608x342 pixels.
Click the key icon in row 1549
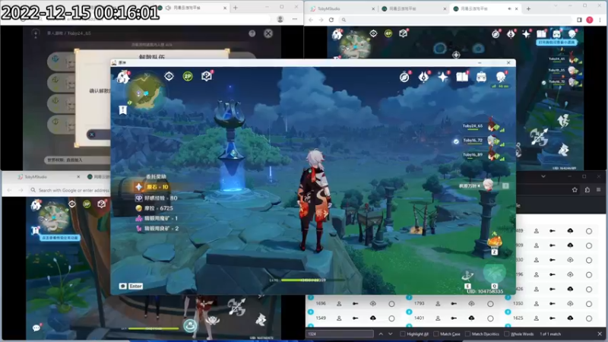(x=355, y=318)
